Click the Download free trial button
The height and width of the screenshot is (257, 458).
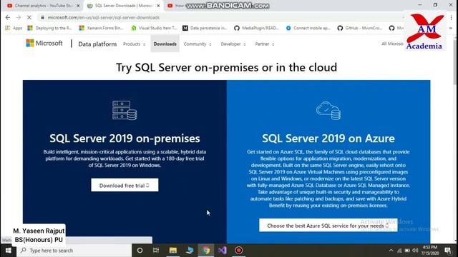125,185
